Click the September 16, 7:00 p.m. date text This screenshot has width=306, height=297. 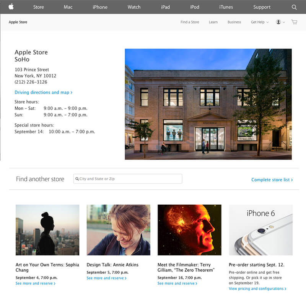179,278
